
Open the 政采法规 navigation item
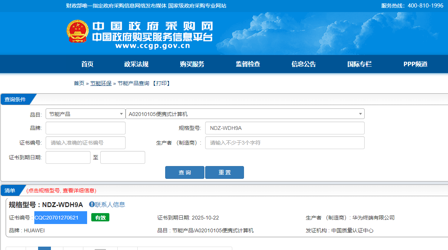point(136,64)
